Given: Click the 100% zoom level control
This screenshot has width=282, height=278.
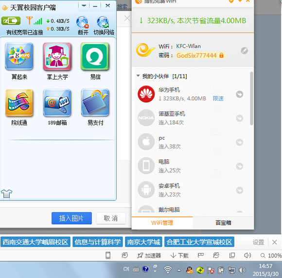Looking at the screenshot, I should tap(271, 255).
